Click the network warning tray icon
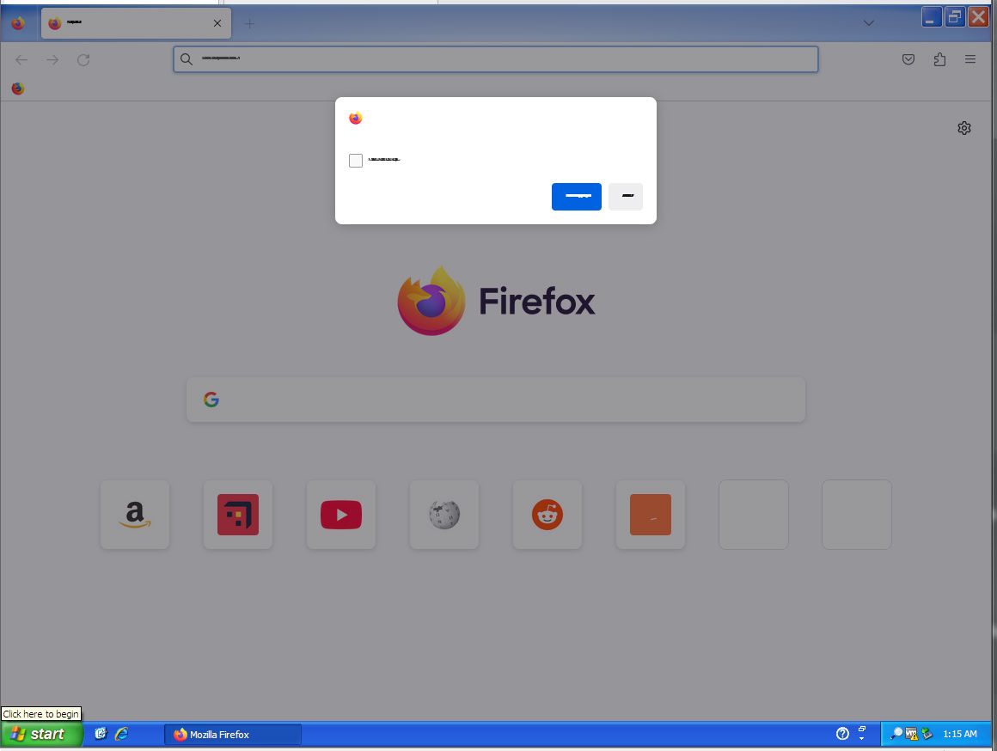 (911, 735)
